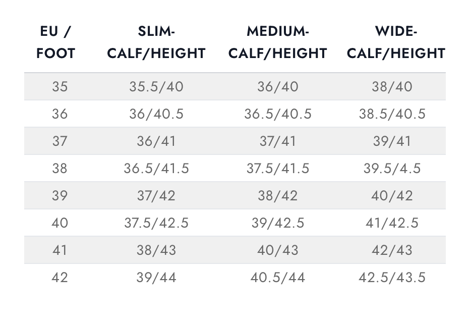Click the 36.5/40.5 medium calf value
Image resolution: width=471 pixels, height=324 pixels.
point(277,114)
